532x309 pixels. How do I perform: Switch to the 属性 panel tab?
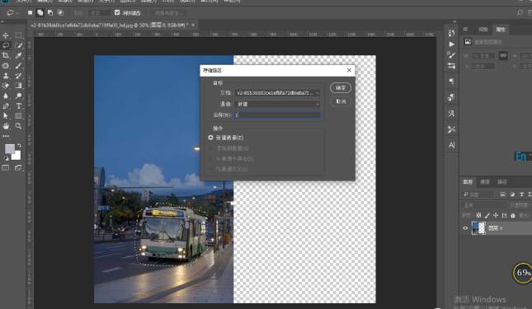click(501, 30)
